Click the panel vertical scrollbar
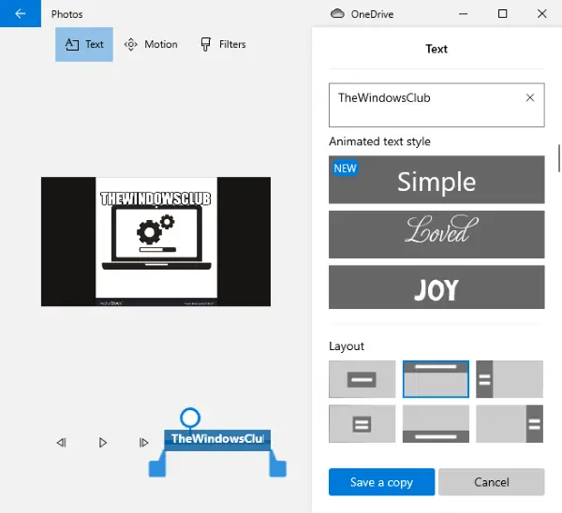562x513 pixels. (x=559, y=158)
